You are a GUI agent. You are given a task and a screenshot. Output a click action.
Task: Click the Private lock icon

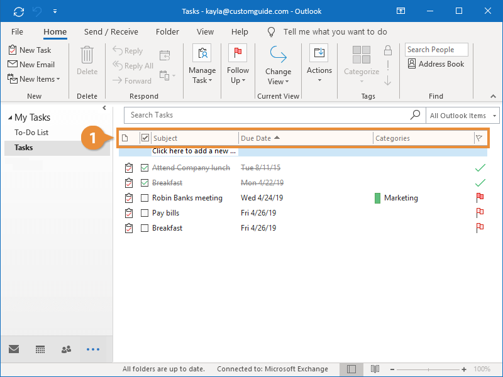coord(388,50)
